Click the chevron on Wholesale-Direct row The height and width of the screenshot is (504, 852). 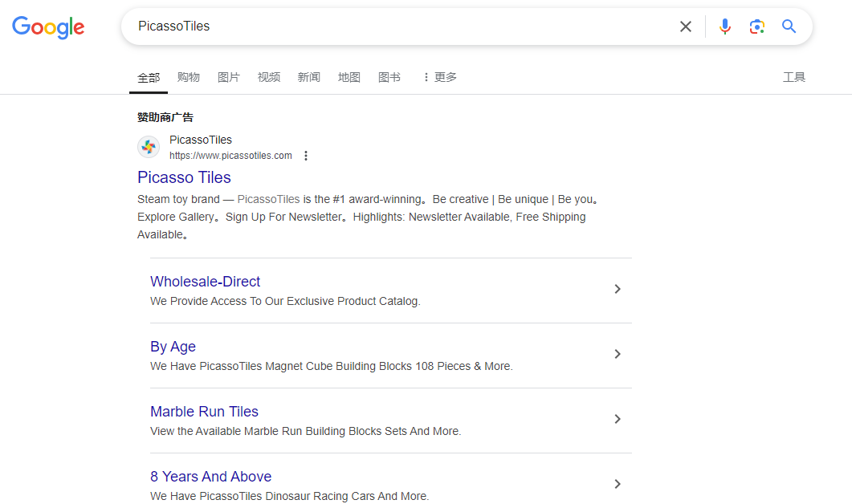pyautogui.click(x=618, y=289)
